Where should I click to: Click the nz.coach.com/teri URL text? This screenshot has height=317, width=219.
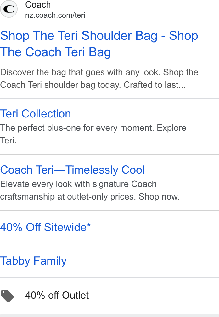point(55,15)
